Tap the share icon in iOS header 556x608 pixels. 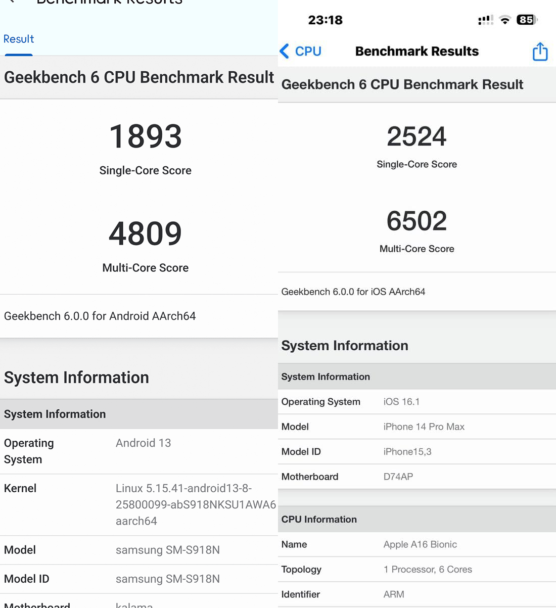click(x=540, y=52)
